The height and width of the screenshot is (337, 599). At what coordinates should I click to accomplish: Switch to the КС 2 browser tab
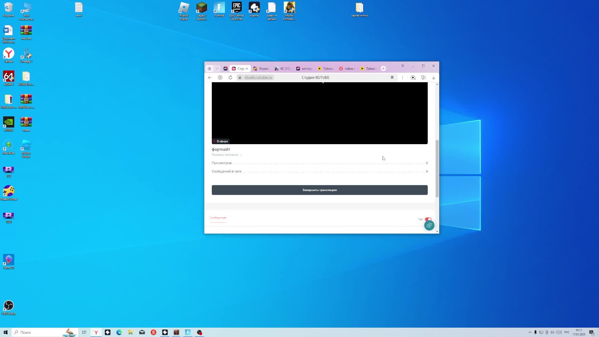pyautogui.click(x=283, y=69)
